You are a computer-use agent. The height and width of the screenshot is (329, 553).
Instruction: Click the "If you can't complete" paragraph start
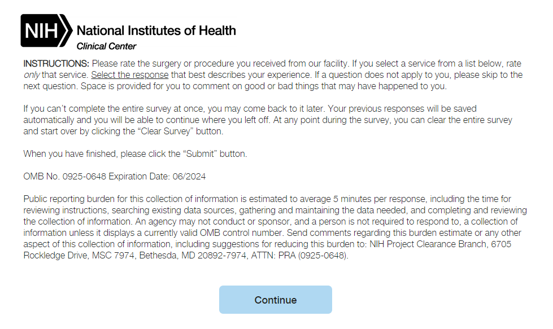tap(62, 108)
